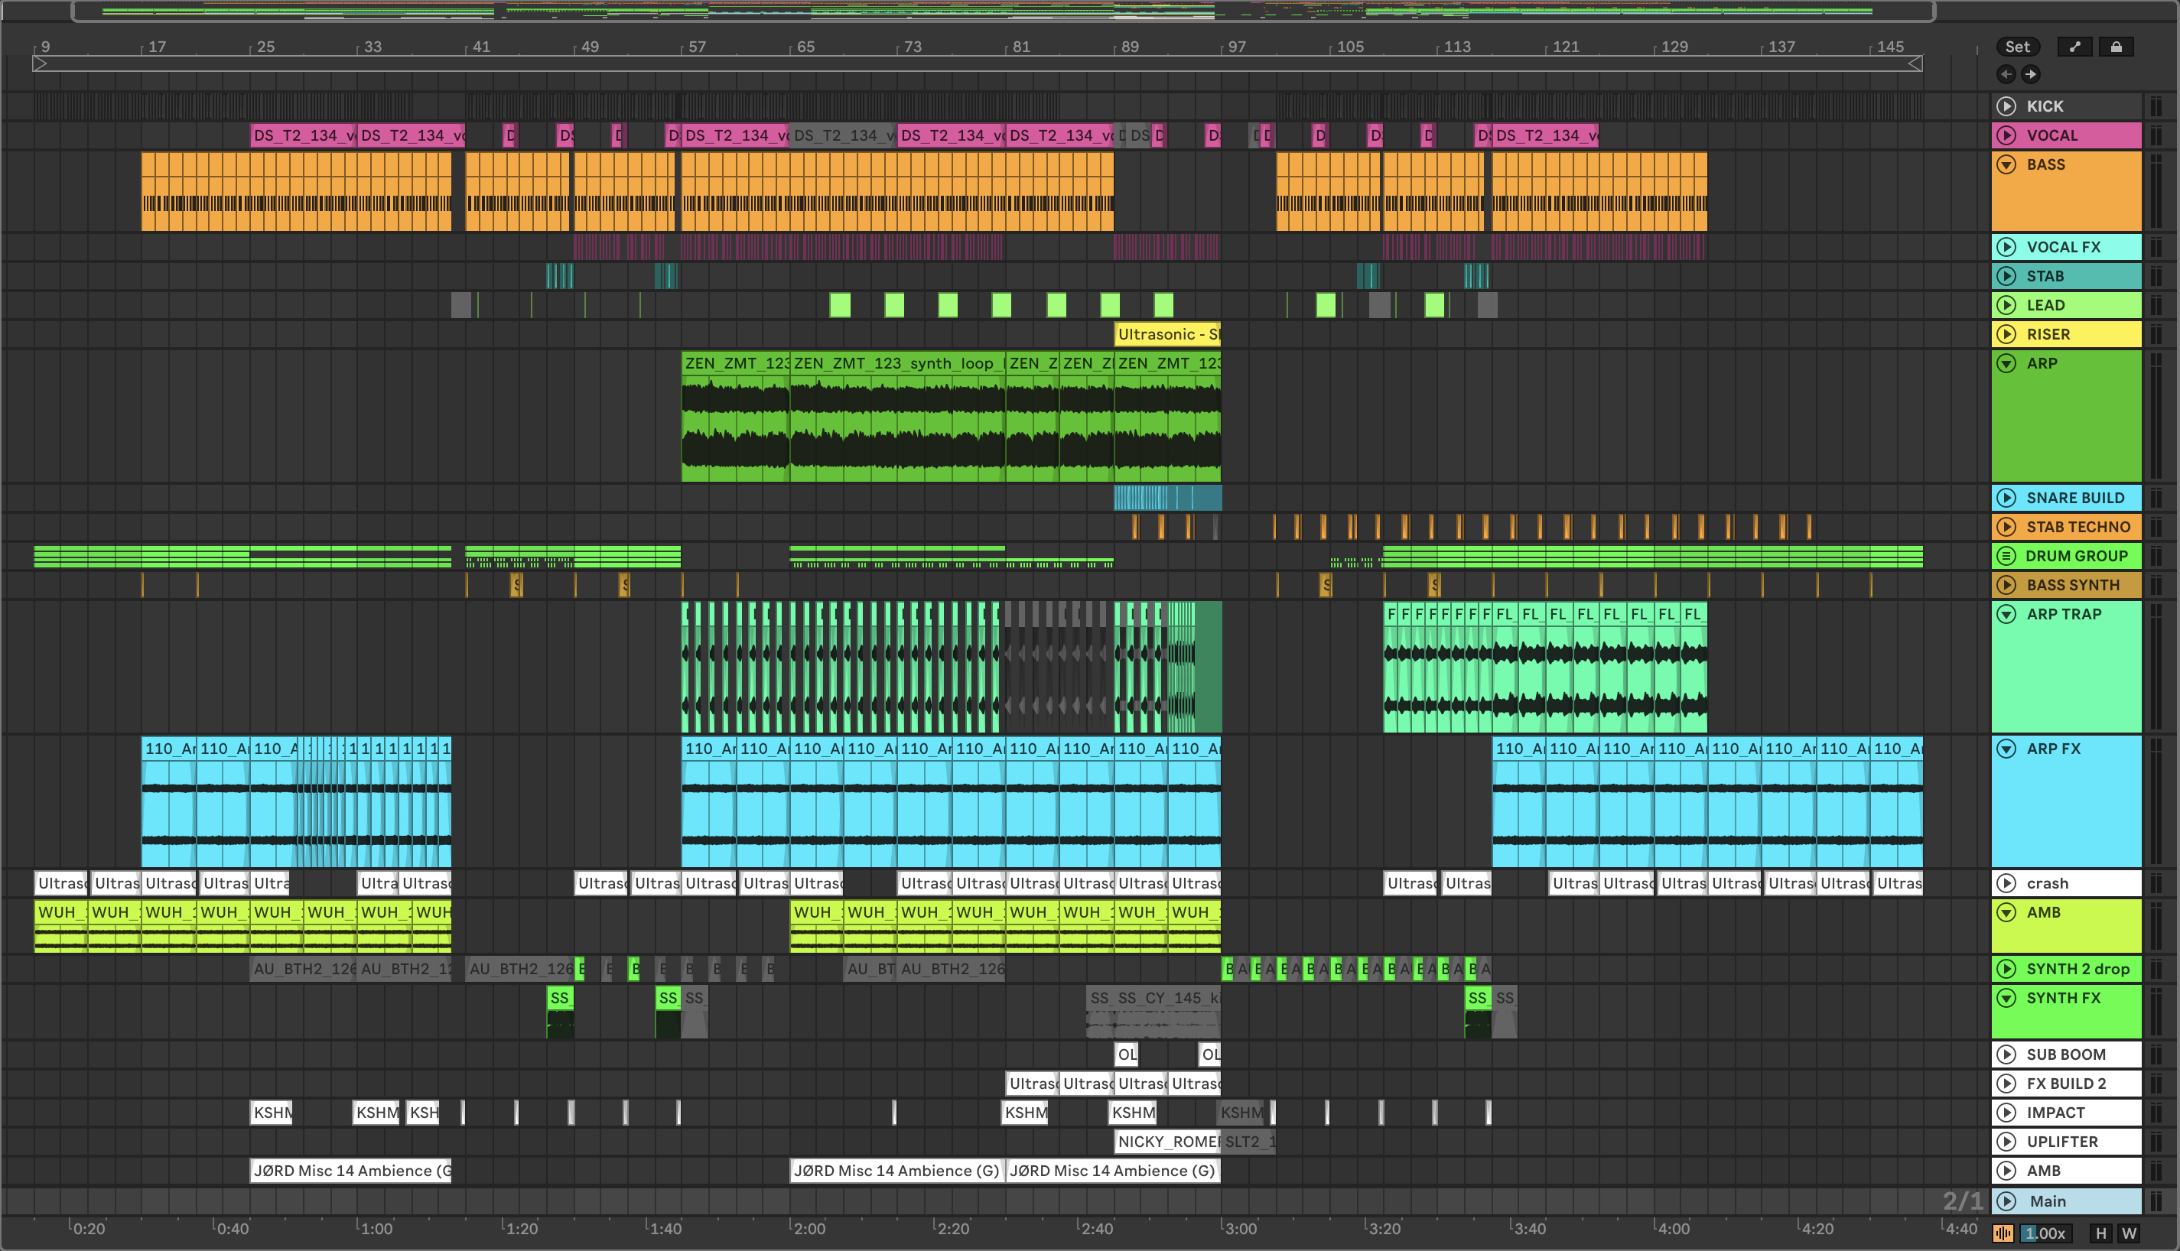Fold the BASS track
This screenshot has height=1251, width=2180.
(2006, 164)
